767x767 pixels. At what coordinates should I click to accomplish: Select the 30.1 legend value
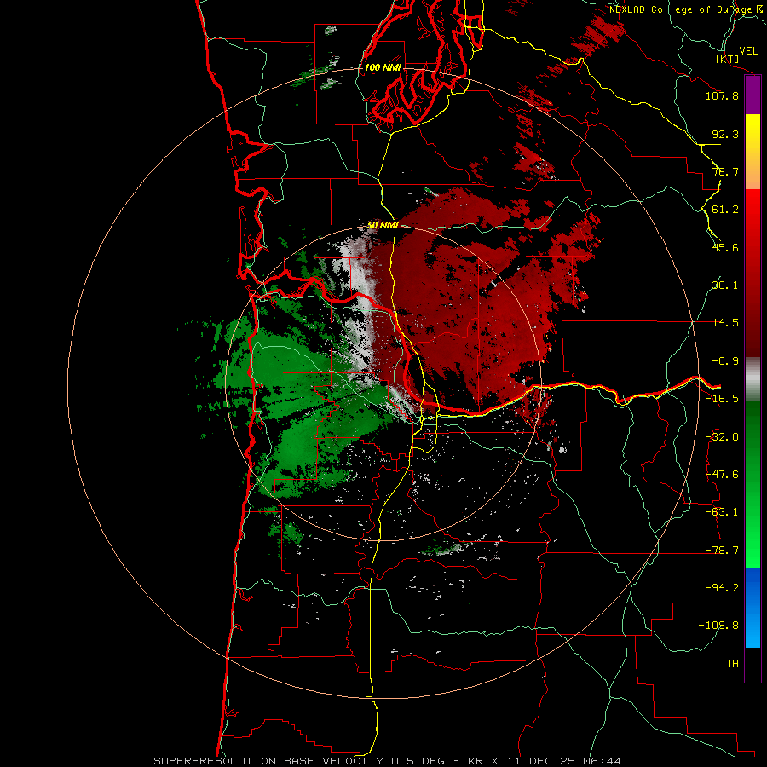click(x=725, y=285)
